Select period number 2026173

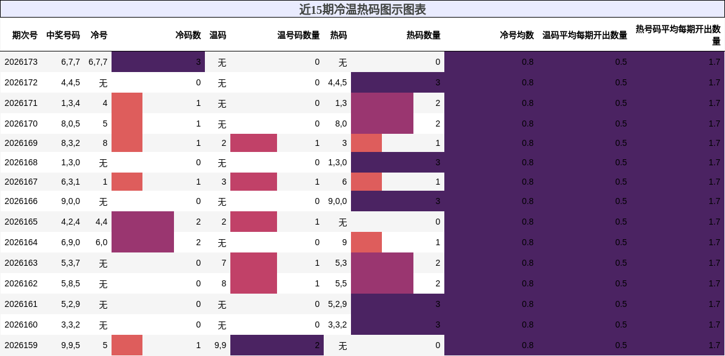(x=21, y=62)
